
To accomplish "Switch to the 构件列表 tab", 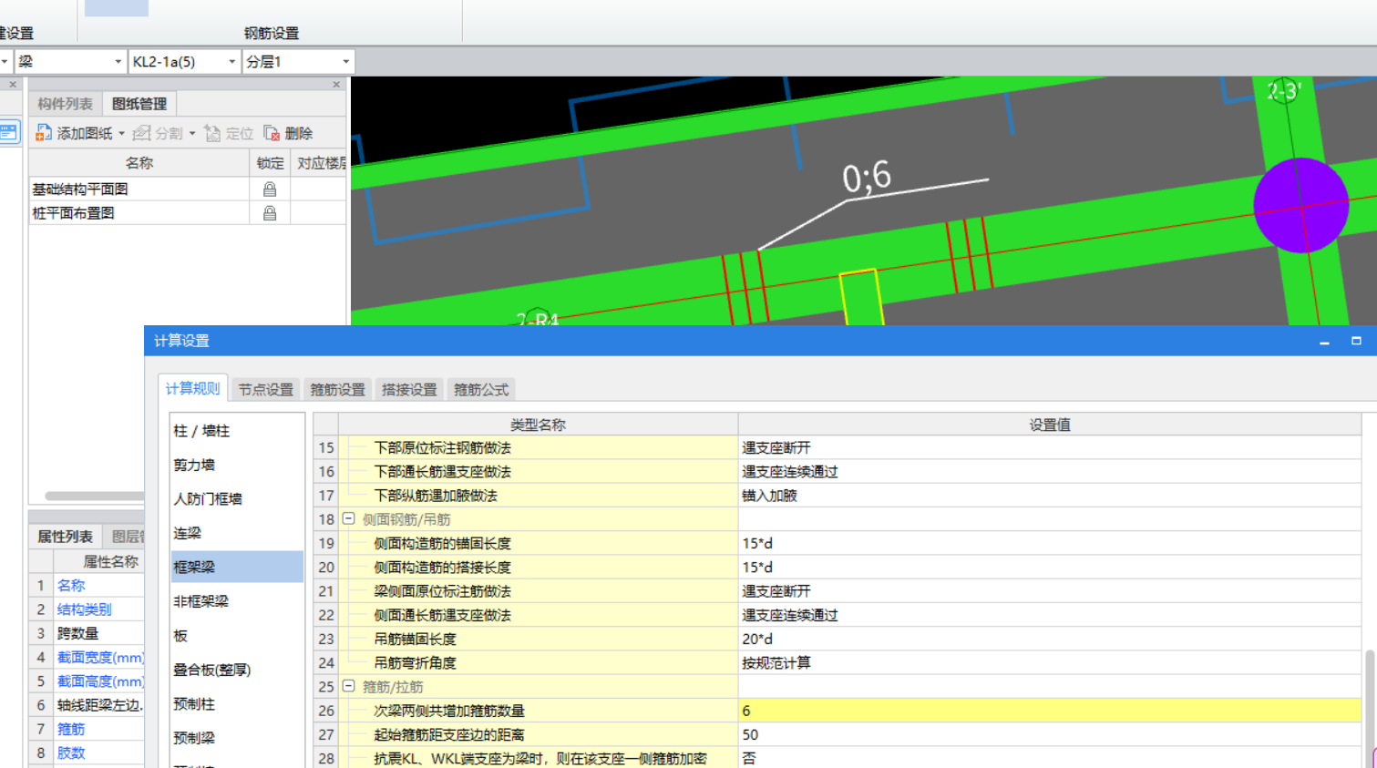I will coord(65,104).
